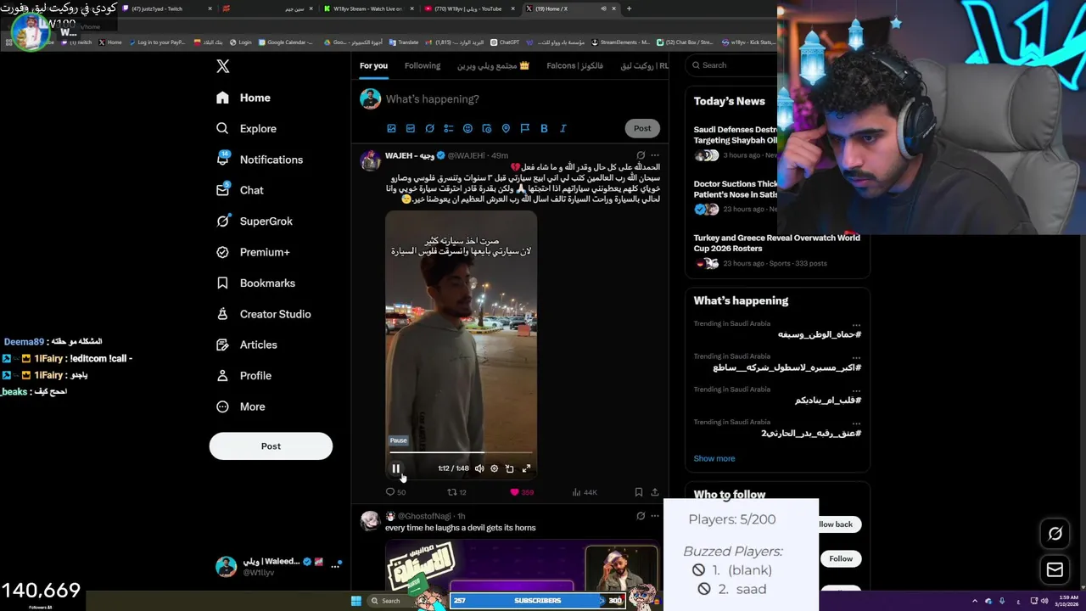Open the Messages floating envelope button
Viewport: 1086px width, 611px height.
pos(1055,570)
